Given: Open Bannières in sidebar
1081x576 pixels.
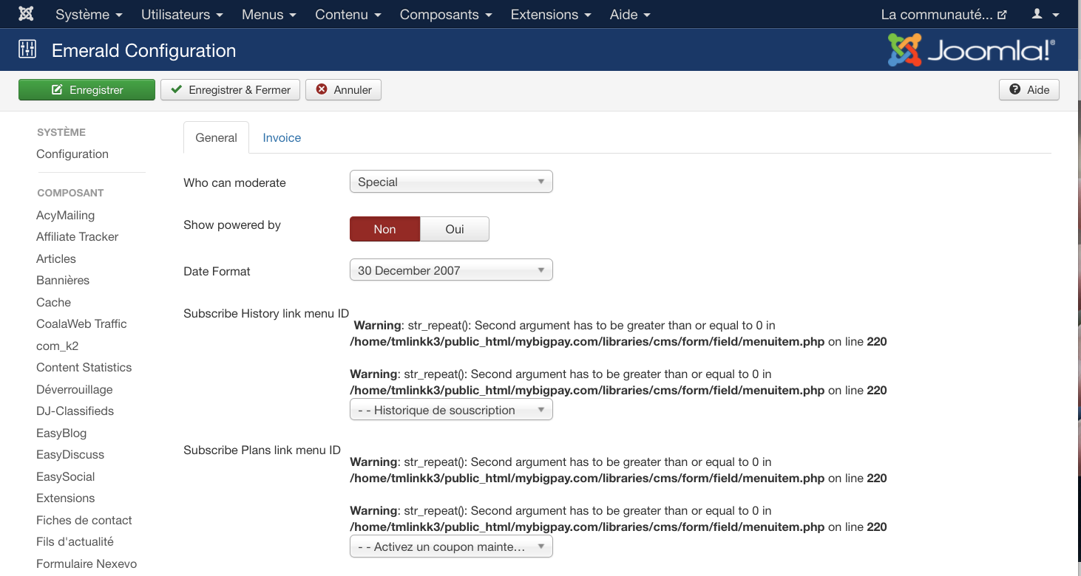Looking at the screenshot, I should pos(63,280).
